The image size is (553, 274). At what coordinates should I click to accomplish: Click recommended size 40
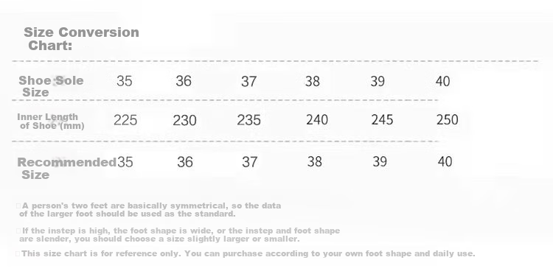point(445,162)
